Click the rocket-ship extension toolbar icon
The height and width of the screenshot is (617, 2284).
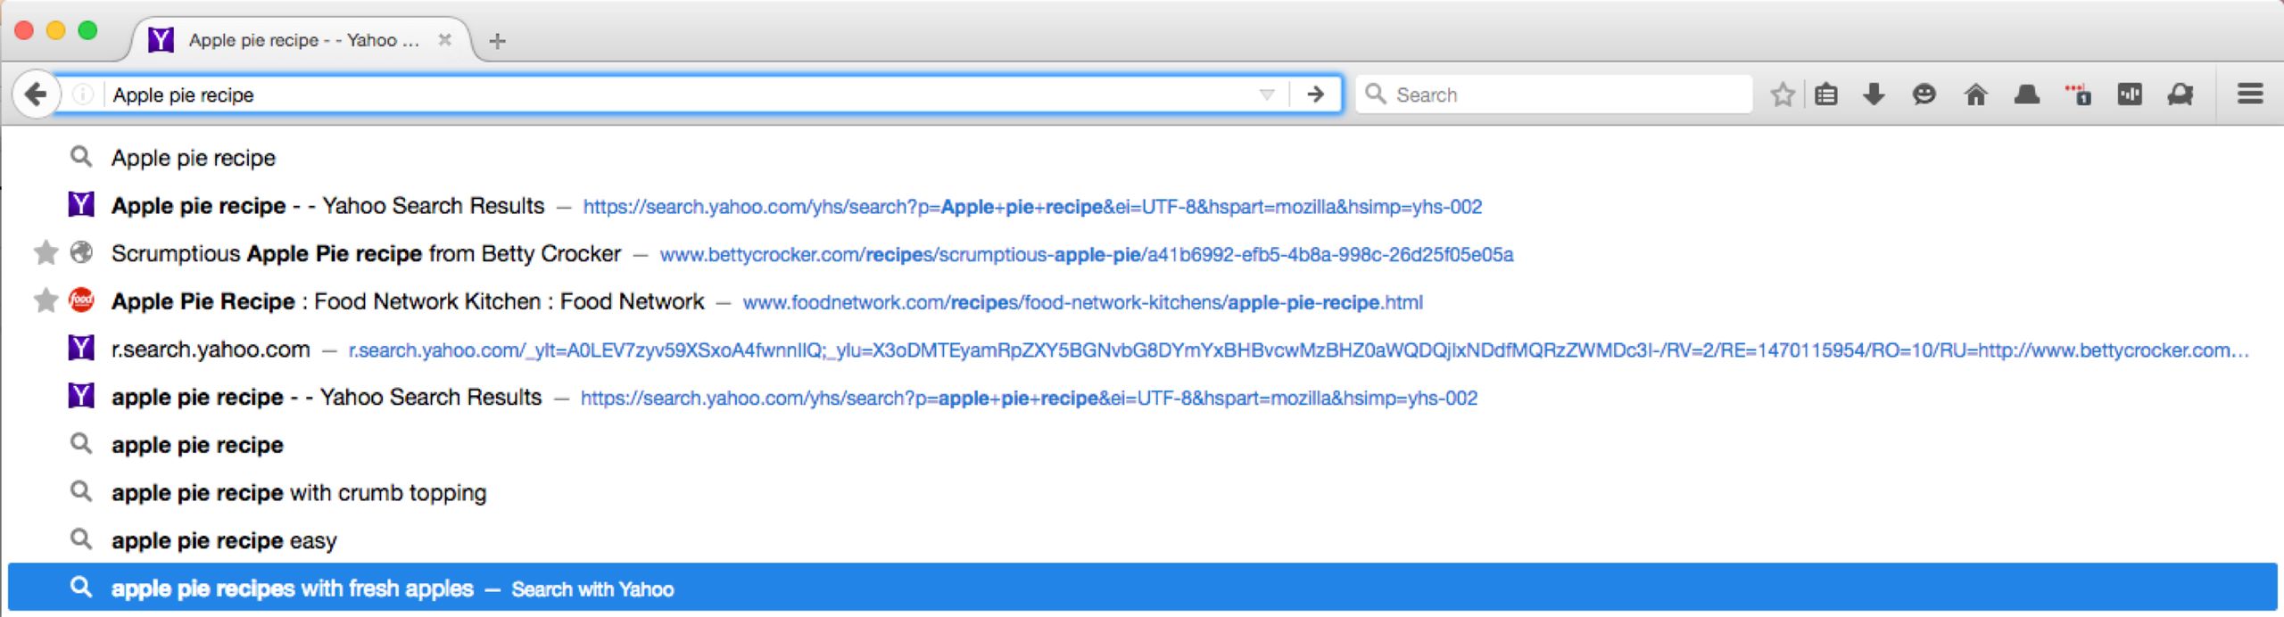(x=2180, y=95)
